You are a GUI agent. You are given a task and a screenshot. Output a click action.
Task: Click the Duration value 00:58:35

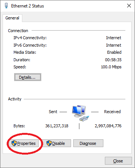(113, 60)
